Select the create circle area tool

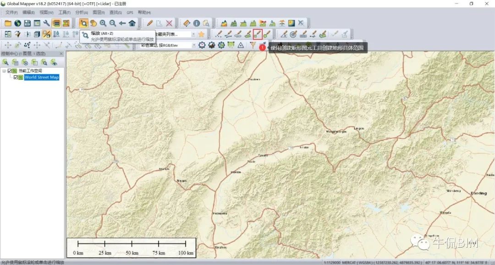[267, 34]
